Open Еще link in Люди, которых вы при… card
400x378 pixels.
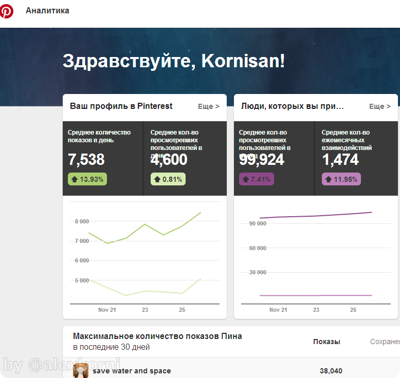click(x=380, y=106)
